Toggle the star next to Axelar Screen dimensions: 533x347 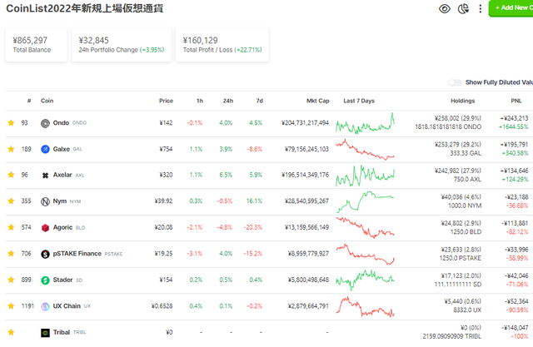click(x=11, y=175)
